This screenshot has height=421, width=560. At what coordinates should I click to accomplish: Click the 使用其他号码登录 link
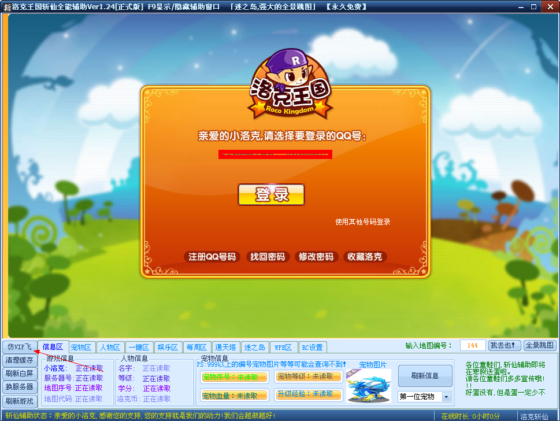point(362,222)
